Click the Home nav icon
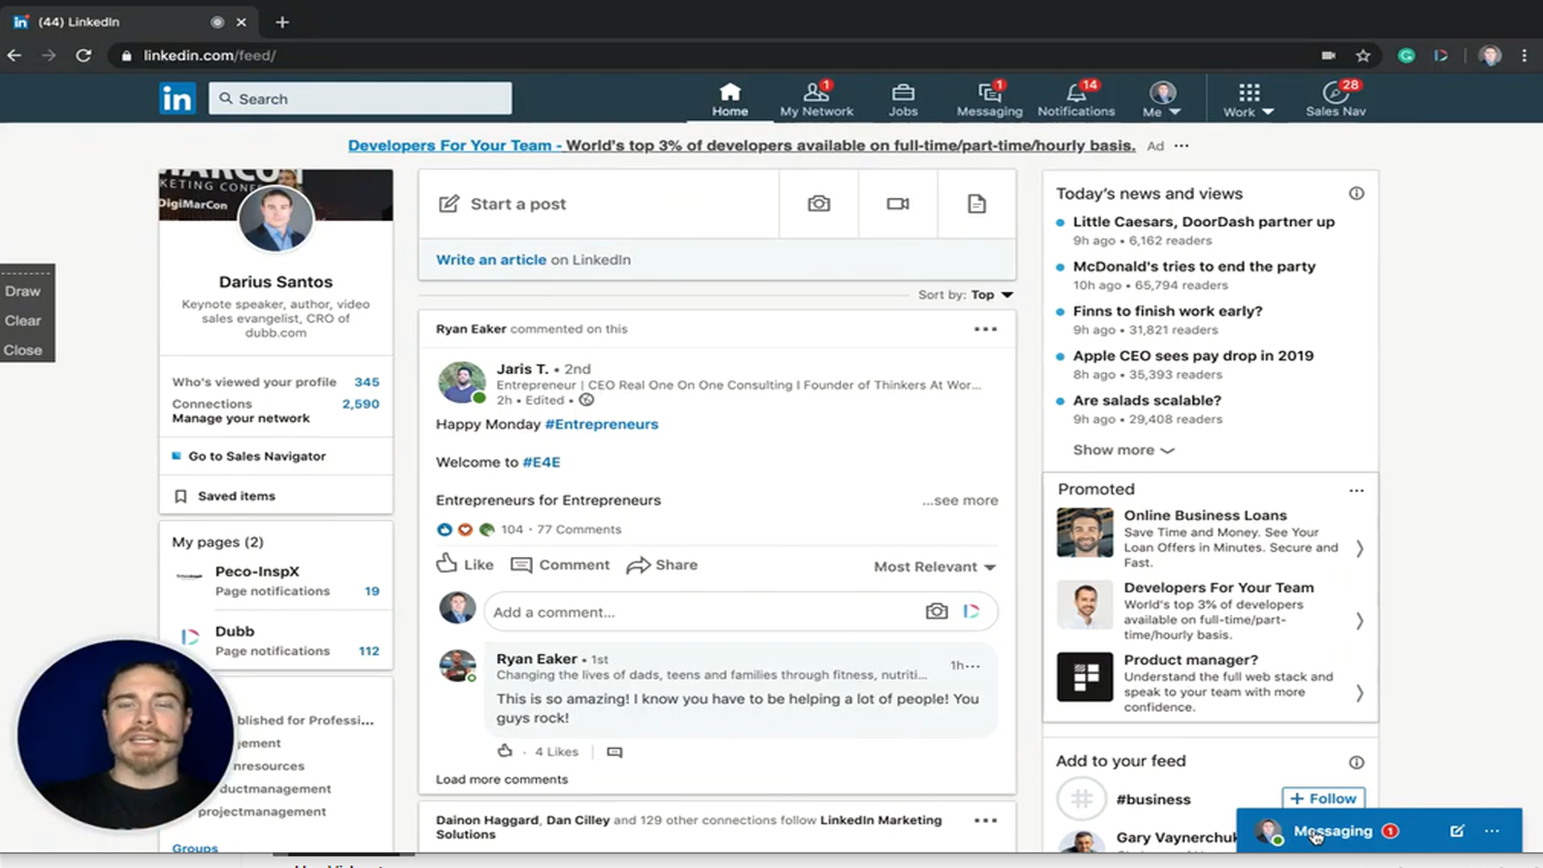The width and height of the screenshot is (1543, 868). click(730, 99)
